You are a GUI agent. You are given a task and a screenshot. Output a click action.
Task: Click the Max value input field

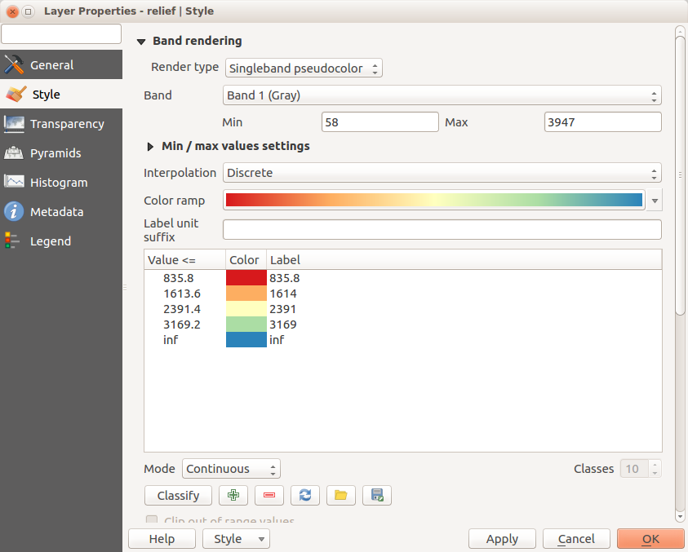coord(602,121)
